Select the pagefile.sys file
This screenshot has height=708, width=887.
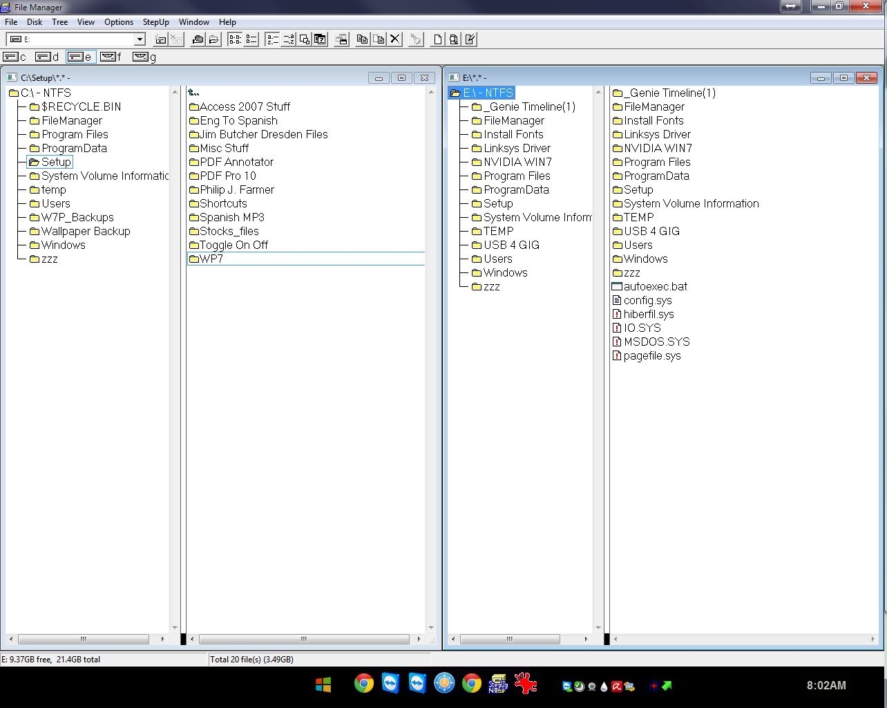647,355
